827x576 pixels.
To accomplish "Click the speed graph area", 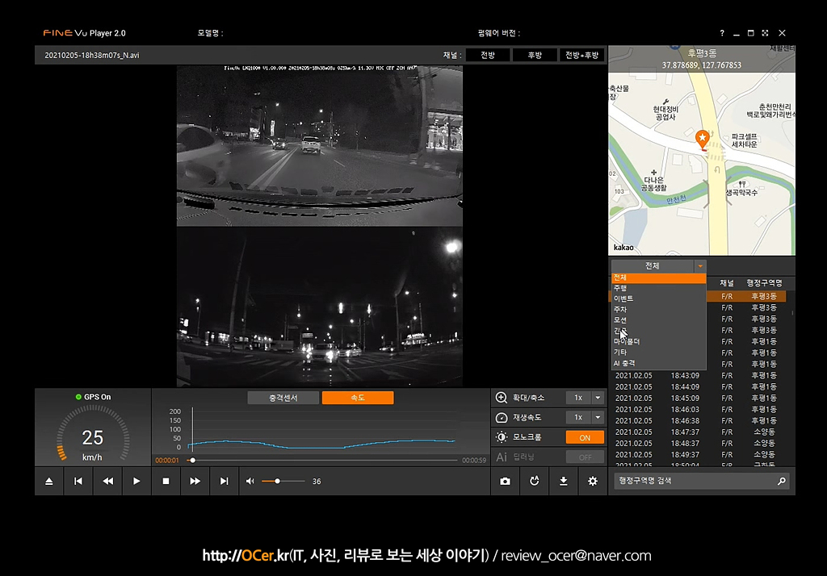I will pyautogui.click(x=321, y=429).
